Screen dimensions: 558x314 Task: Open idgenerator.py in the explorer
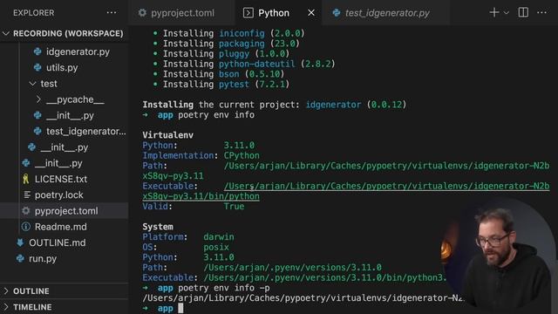pos(78,51)
